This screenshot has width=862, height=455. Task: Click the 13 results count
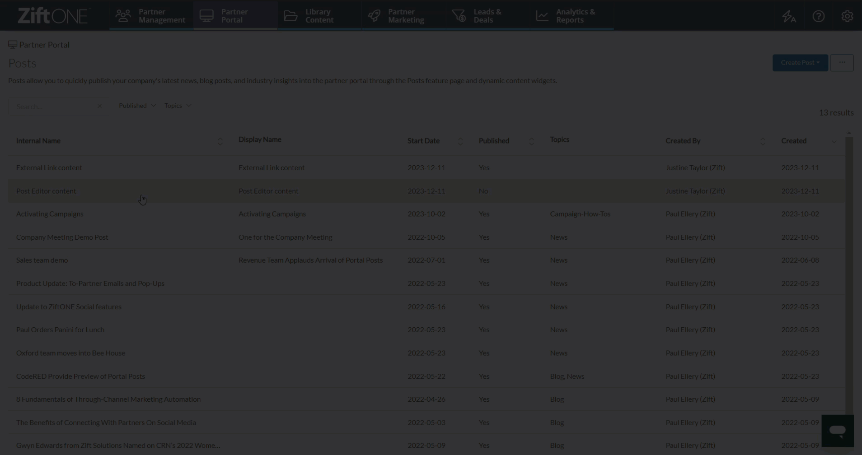tap(836, 112)
